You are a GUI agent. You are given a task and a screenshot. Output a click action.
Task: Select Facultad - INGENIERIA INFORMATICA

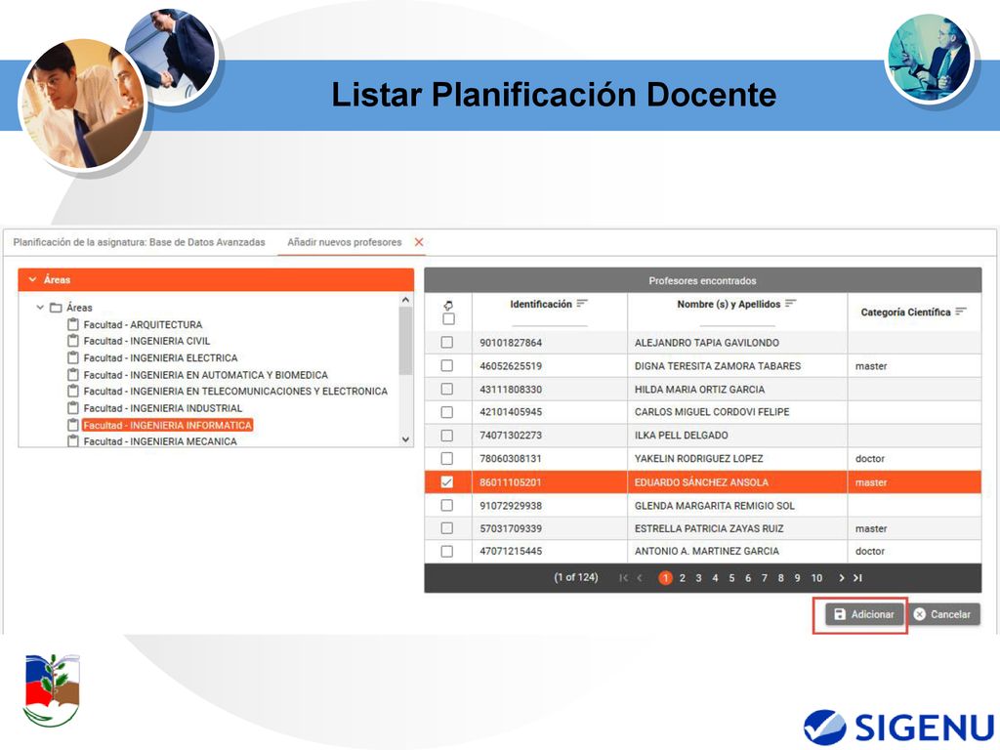(168, 425)
